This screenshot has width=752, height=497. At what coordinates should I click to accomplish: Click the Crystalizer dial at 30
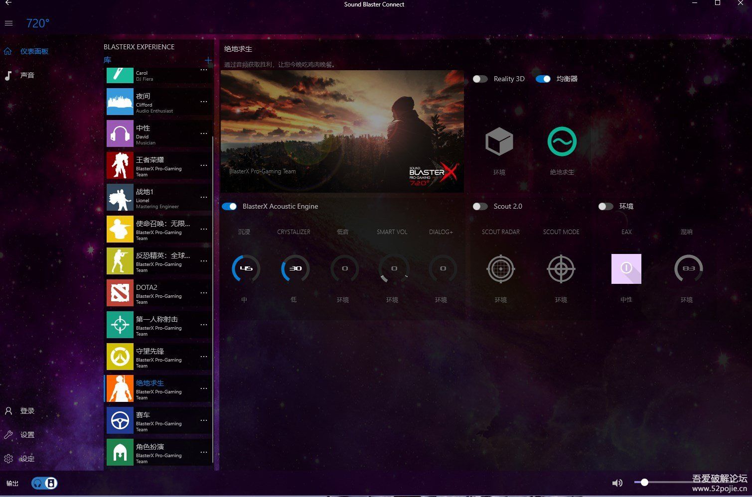point(296,268)
